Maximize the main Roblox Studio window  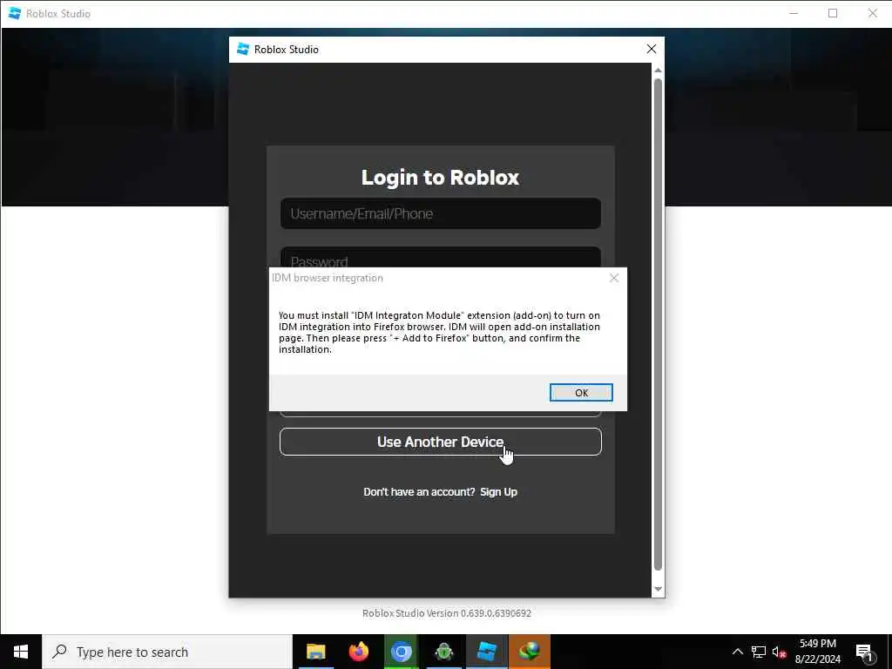[x=833, y=13]
